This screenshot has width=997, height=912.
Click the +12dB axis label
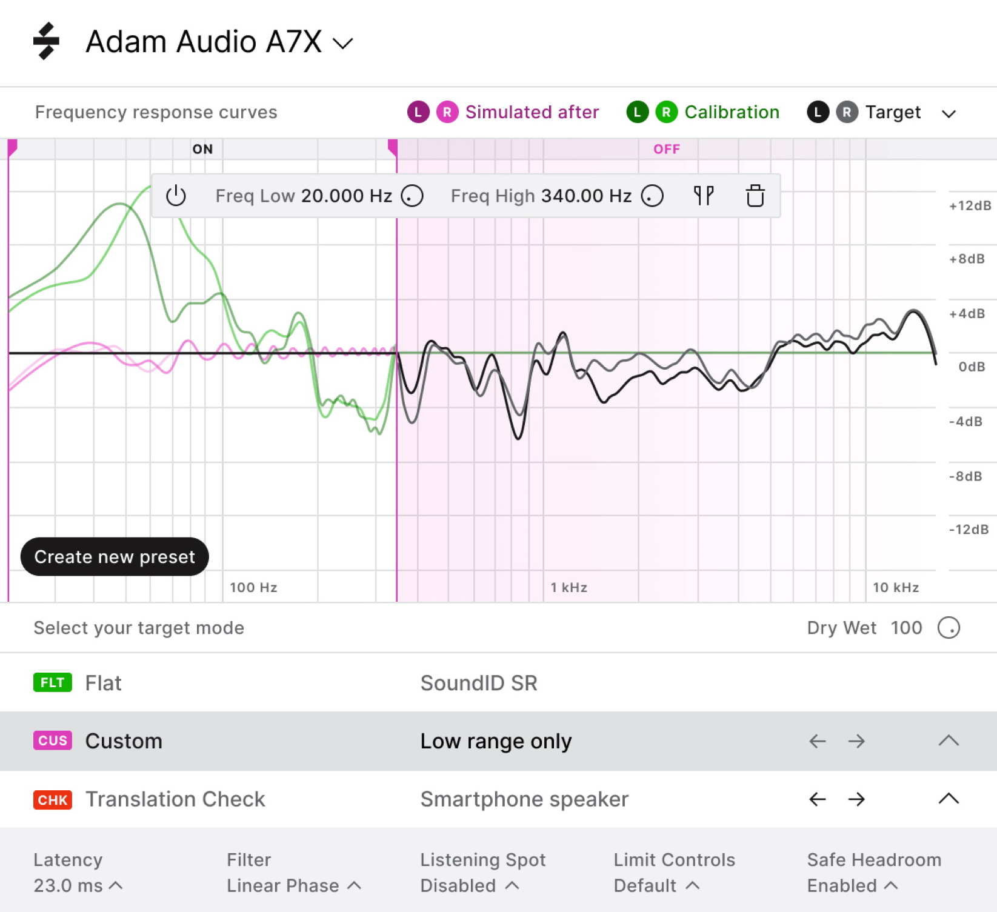[970, 205]
